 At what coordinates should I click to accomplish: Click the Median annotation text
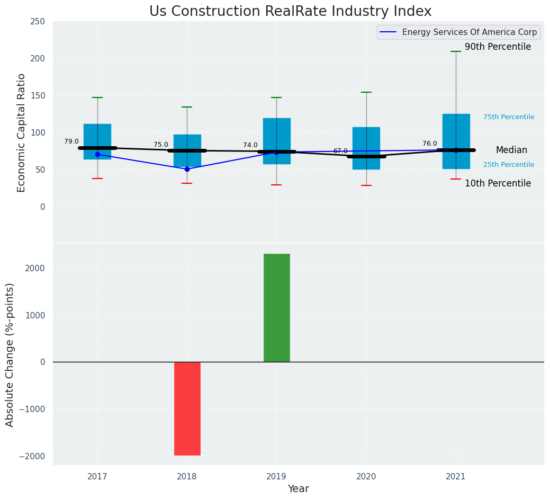click(x=511, y=150)
